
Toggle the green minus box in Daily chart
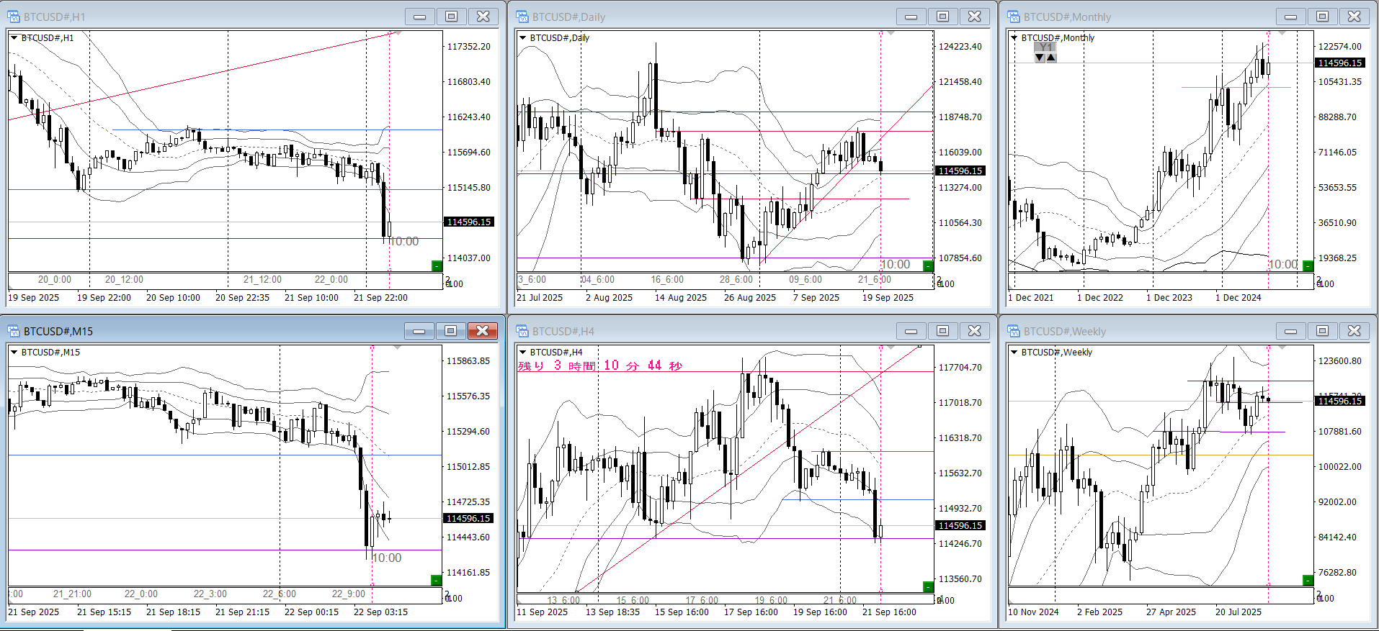(928, 265)
